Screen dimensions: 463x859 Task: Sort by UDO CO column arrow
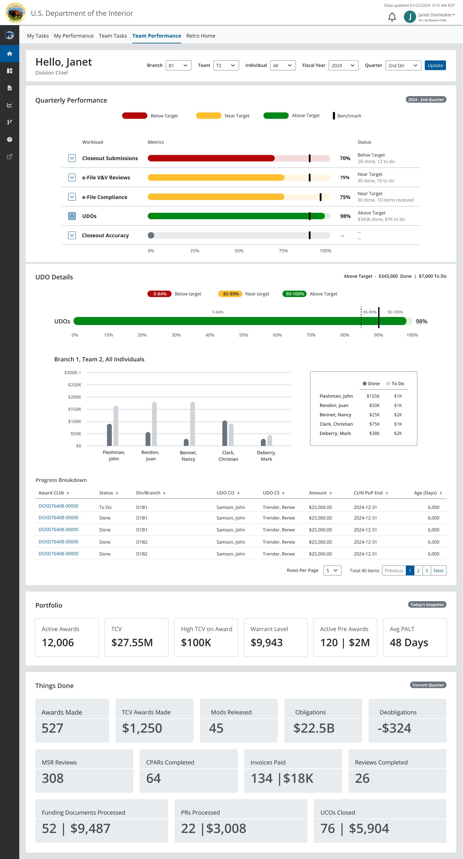(239, 493)
